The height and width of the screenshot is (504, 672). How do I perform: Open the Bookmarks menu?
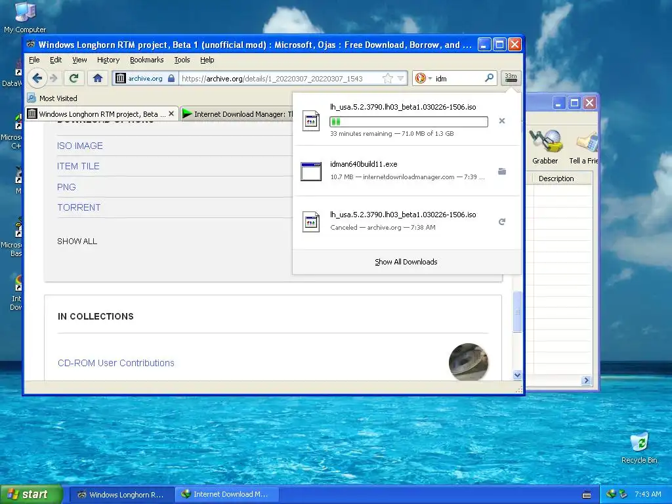pos(146,60)
